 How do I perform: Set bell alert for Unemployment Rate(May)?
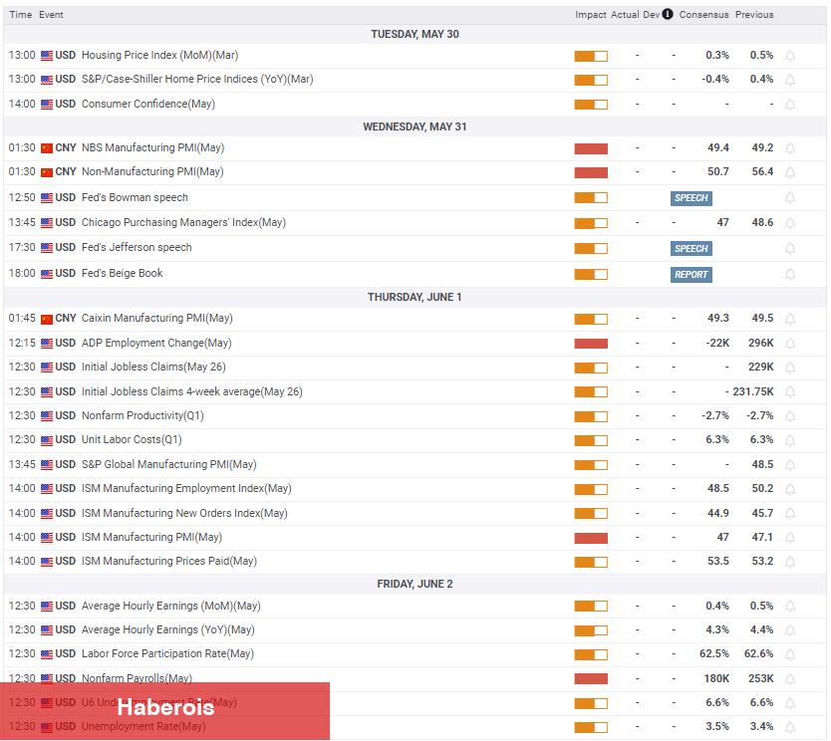[790, 727]
